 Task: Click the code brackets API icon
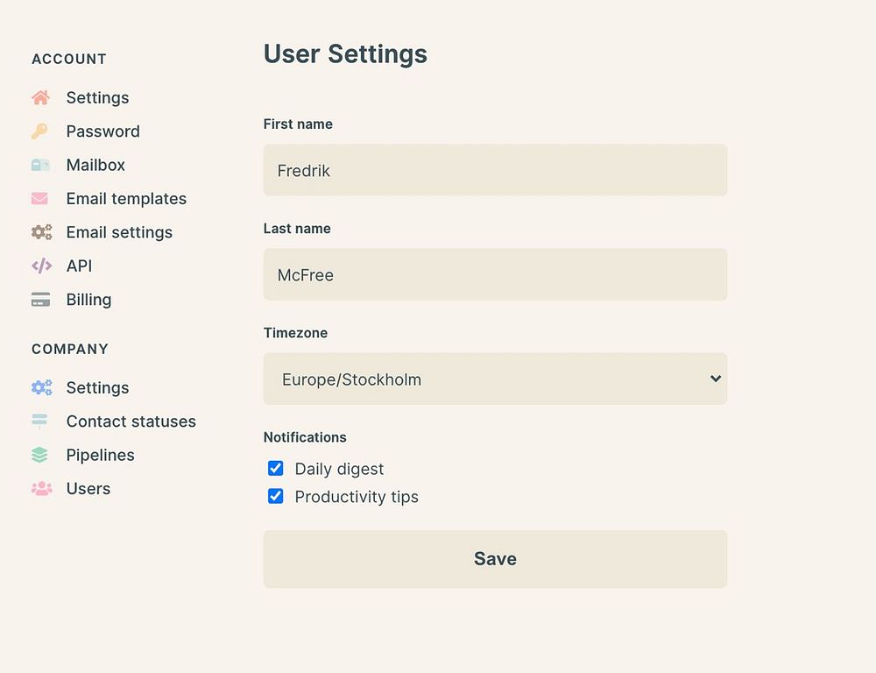pyautogui.click(x=41, y=266)
